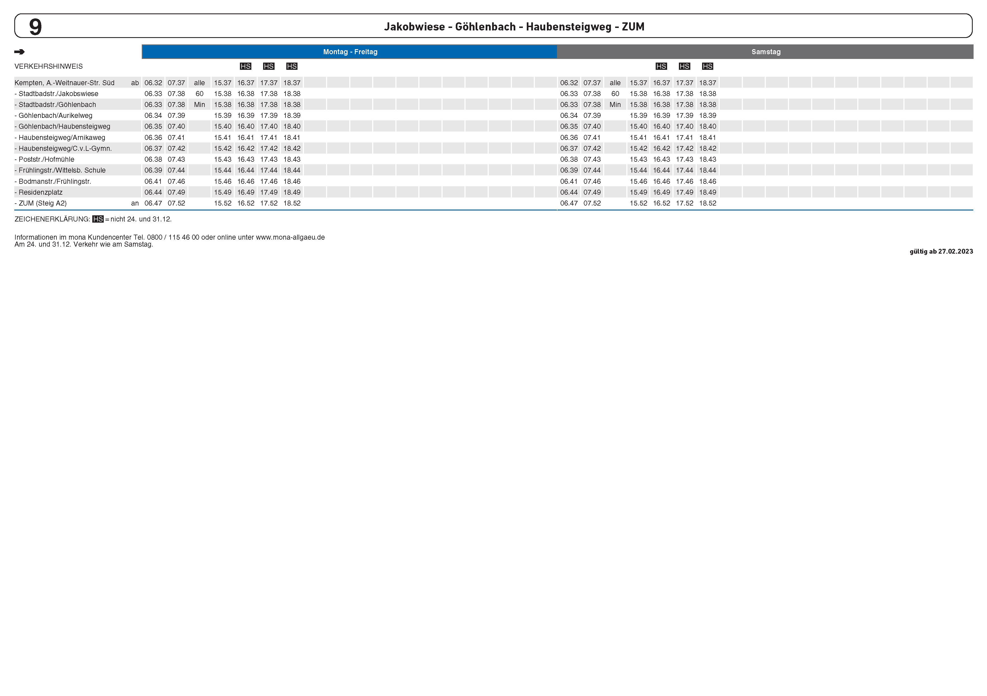The width and height of the screenshot is (987, 696).
Task: Click the 'gültig ab 27.02.2023' validity note
Action: point(941,251)
